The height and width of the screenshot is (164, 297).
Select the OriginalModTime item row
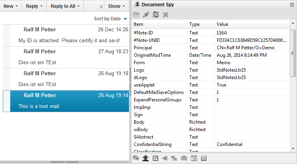click(210, 55)
